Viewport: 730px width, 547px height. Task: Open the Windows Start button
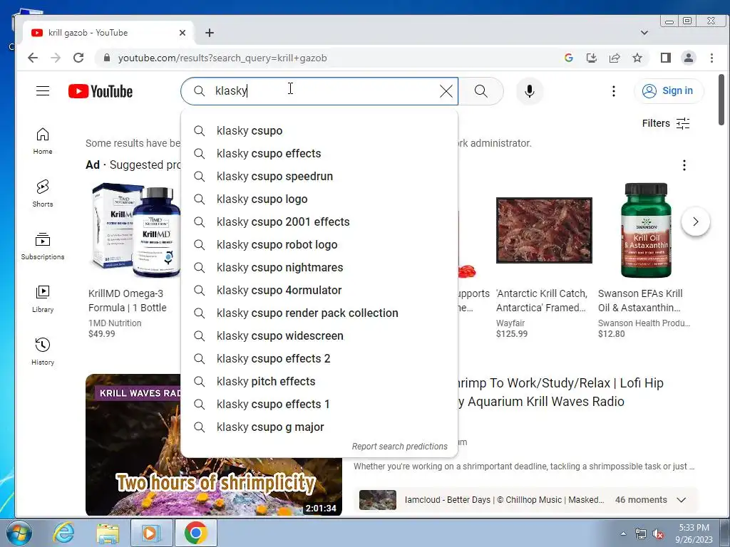(x=19, y=533)
